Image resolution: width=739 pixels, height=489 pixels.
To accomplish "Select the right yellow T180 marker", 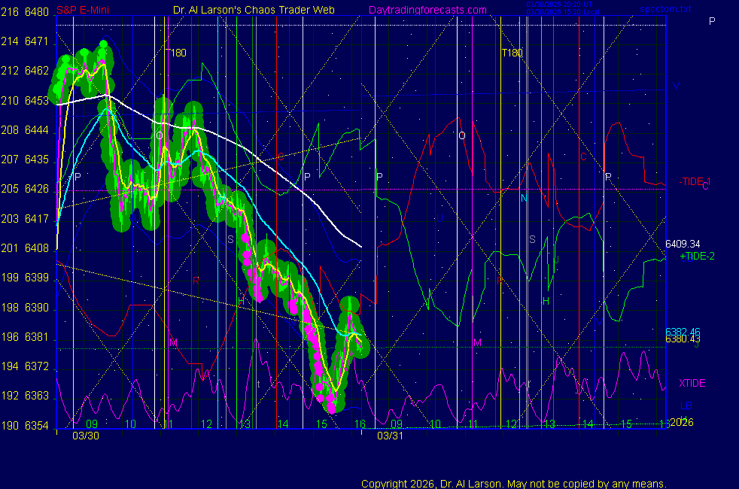I will [512, 53].
